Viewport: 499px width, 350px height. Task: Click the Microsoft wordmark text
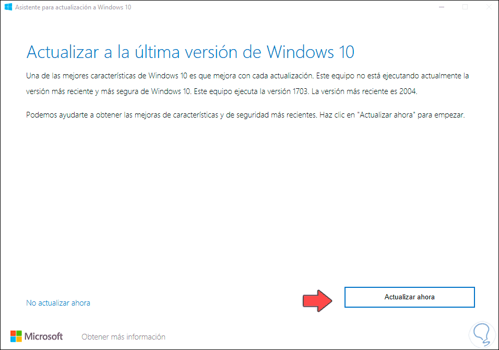[44, 336]
